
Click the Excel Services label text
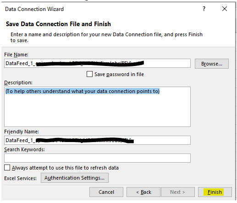click(x=20, y=178)
